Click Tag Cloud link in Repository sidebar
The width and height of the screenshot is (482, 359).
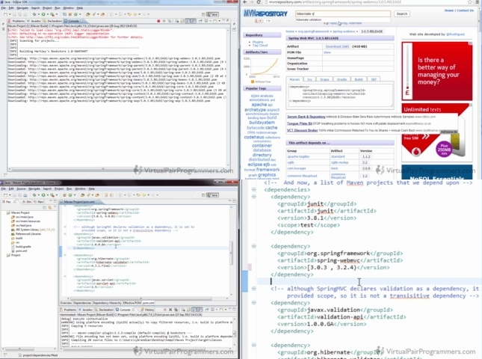point(260,45)
